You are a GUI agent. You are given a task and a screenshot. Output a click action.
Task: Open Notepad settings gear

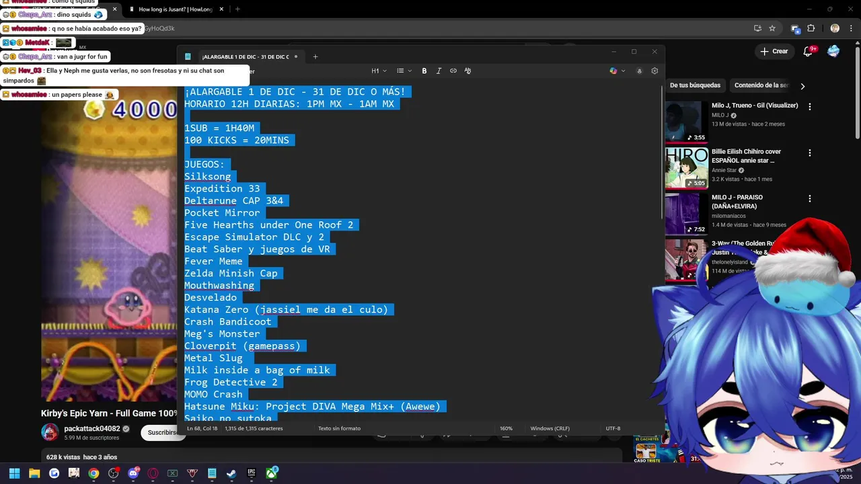tap(654, 71)
